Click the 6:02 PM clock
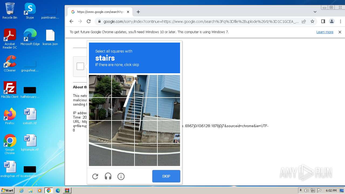This screenshot has width=345, height=194. tap(331, 190)
